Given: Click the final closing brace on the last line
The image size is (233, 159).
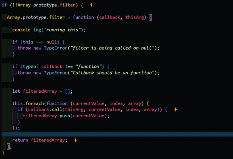Looking at the screenshot, I should pyautogui.click(x=3, y=153).
